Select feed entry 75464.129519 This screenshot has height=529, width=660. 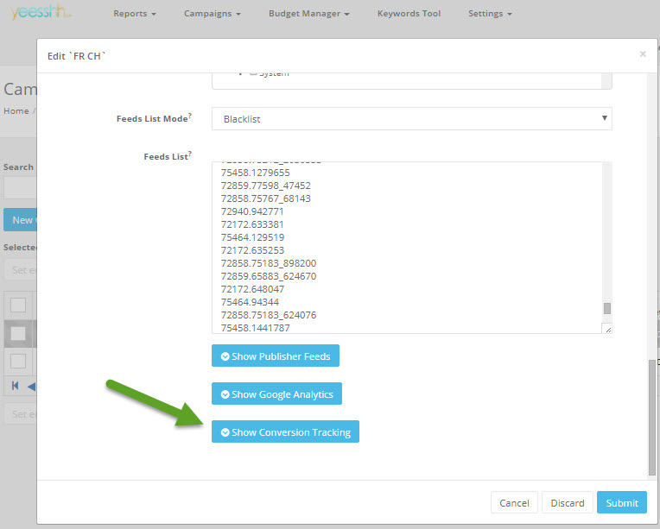252,237
